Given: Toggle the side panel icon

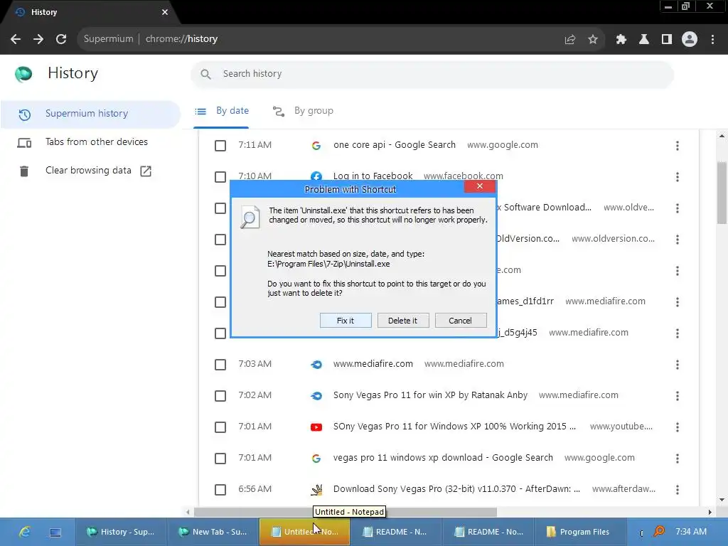Looking at the screenshot, I should (x=667, y=40).
